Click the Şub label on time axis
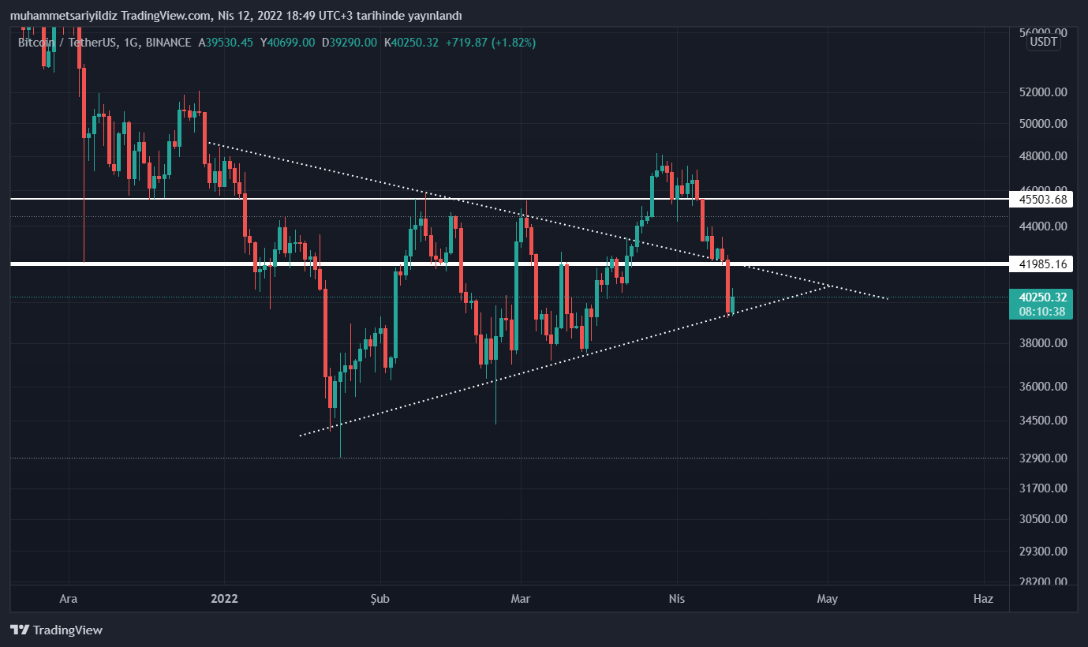 click(380, 599)
